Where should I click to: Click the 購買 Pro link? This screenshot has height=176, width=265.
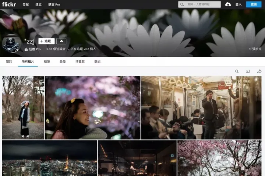(x=54, y=4)
